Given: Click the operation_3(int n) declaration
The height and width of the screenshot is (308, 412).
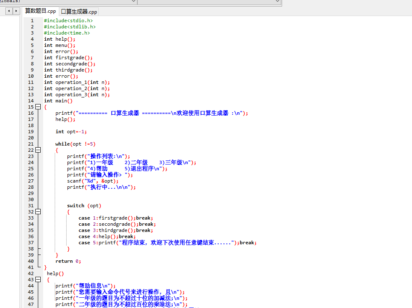Looking at the screenshot, I should pos(77,95).
